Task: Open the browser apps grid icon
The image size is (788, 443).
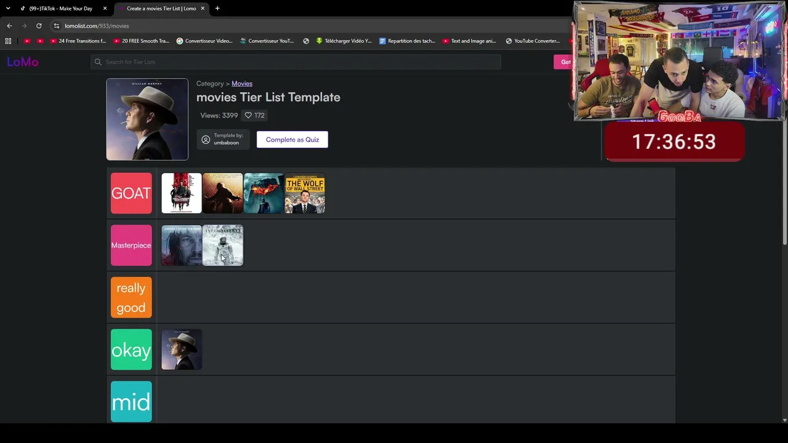Action: click(8, 41)
